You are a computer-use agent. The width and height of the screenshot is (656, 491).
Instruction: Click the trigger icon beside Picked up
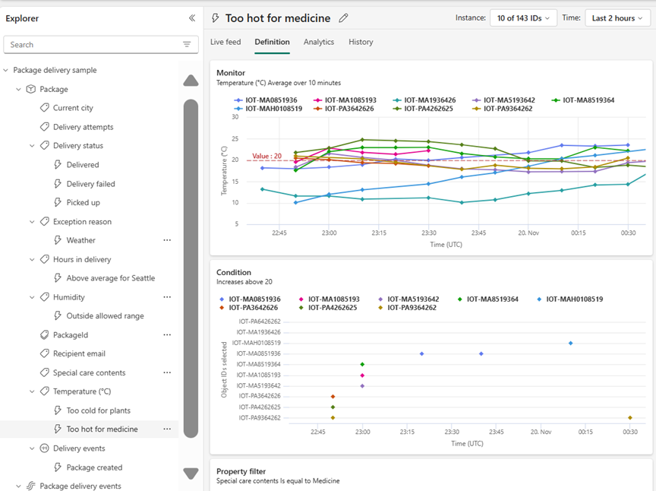(58, 202)
